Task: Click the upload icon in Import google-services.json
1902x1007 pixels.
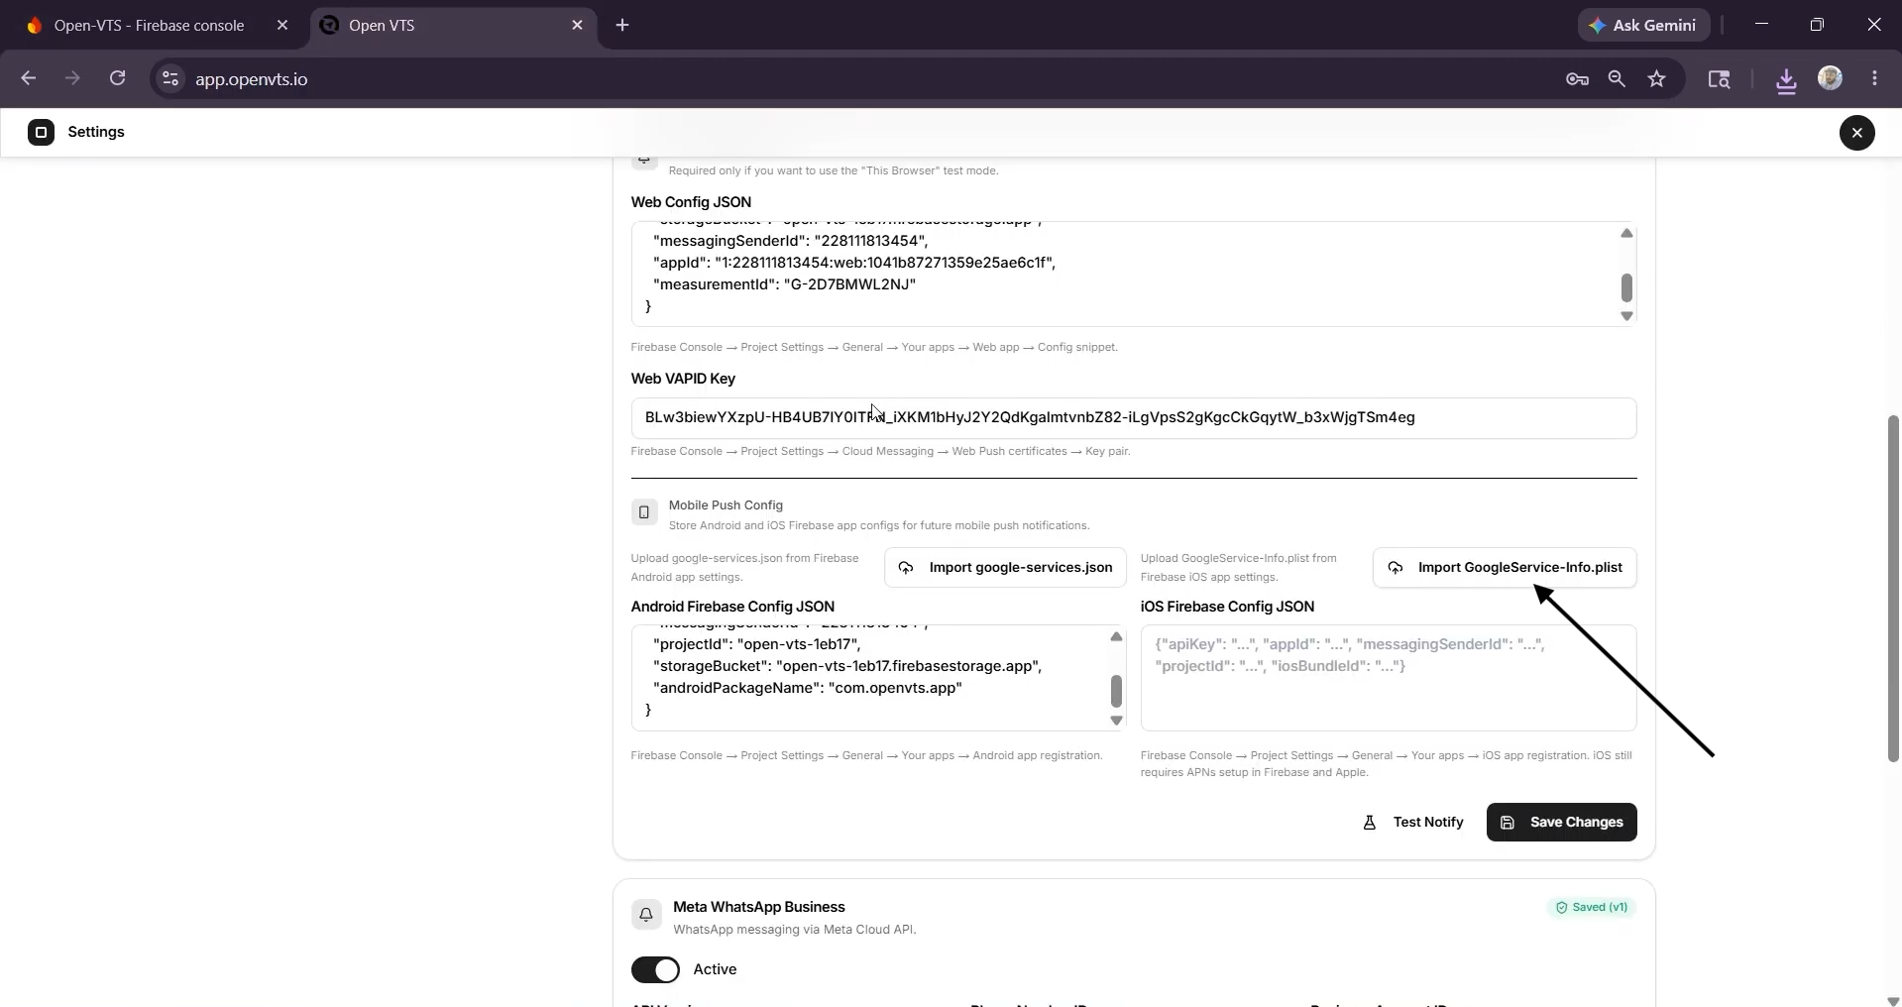Action: [x=906, y=568]
